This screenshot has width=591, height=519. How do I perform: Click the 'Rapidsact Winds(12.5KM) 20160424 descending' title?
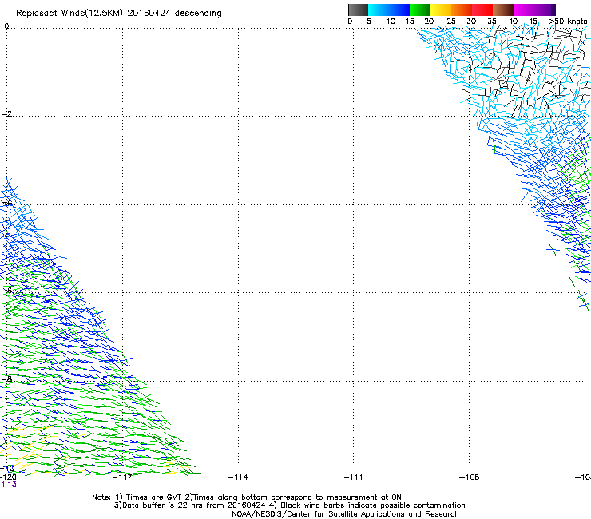pos(119,14)
